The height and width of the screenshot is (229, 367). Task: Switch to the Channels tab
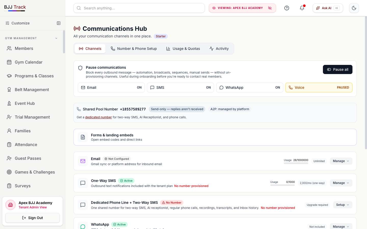pos(90,49)
